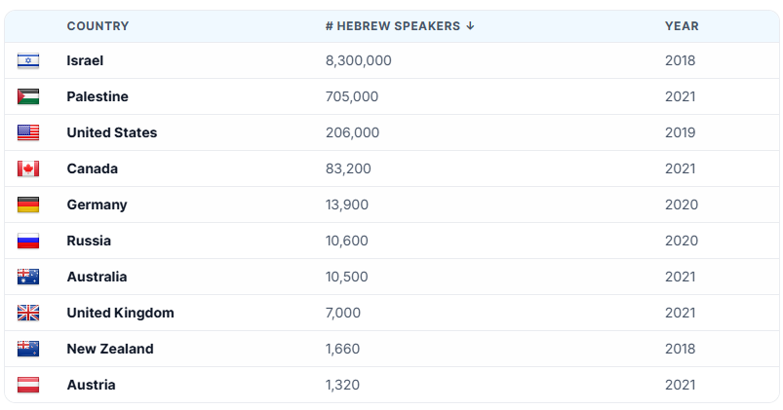Click the United States flag icon
Viewport: 783px width, 410px height.
[x=28, y=132]
